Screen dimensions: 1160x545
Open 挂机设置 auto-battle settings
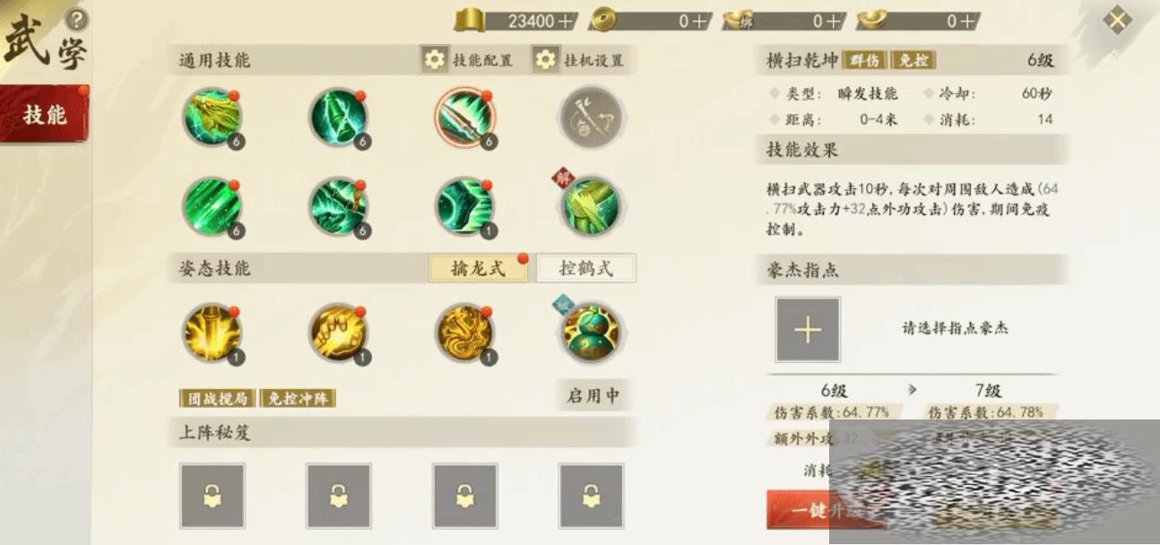[x=579, y=60]
